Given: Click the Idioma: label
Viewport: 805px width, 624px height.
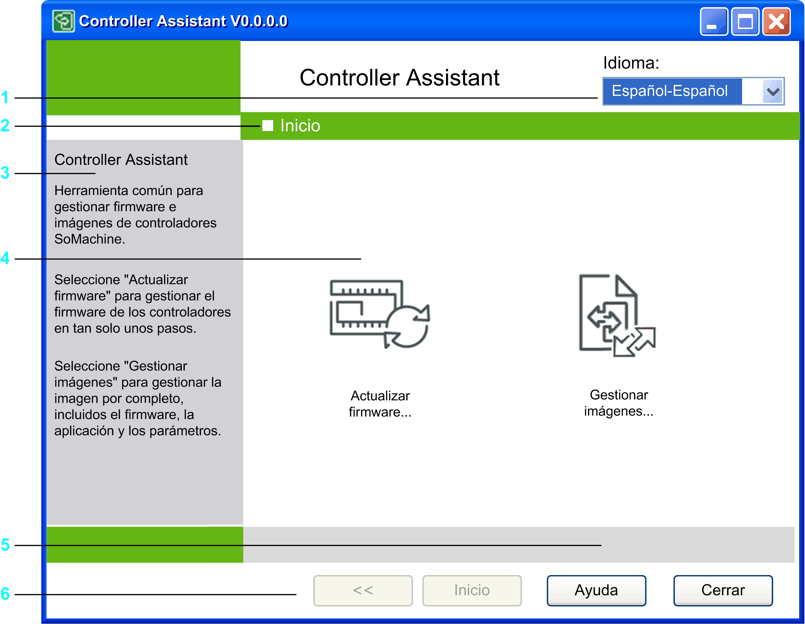Looking at the screenshot, I should click(631, 63).
